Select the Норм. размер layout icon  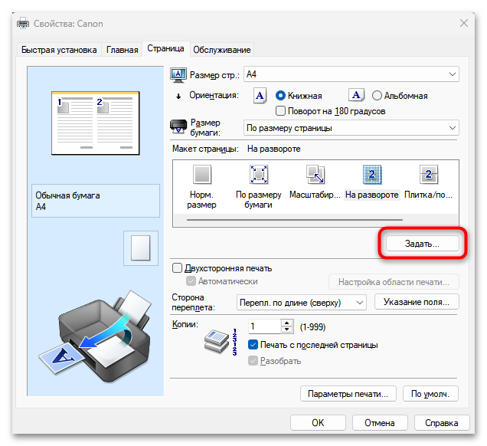coord(202,175)
